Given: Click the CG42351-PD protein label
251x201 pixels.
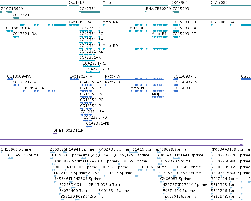Looking at the screenshot, I should point(95,118).
